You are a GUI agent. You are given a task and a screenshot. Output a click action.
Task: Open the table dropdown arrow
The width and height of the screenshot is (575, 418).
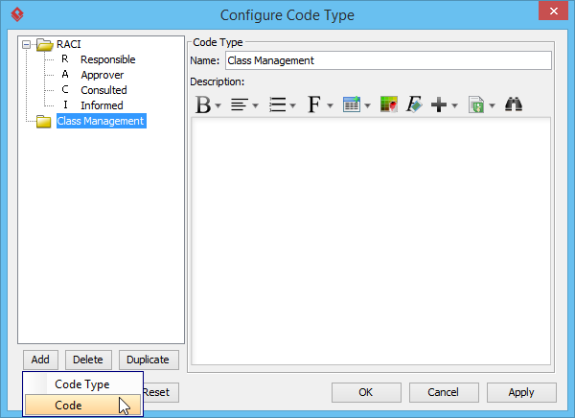coord(367,105)
